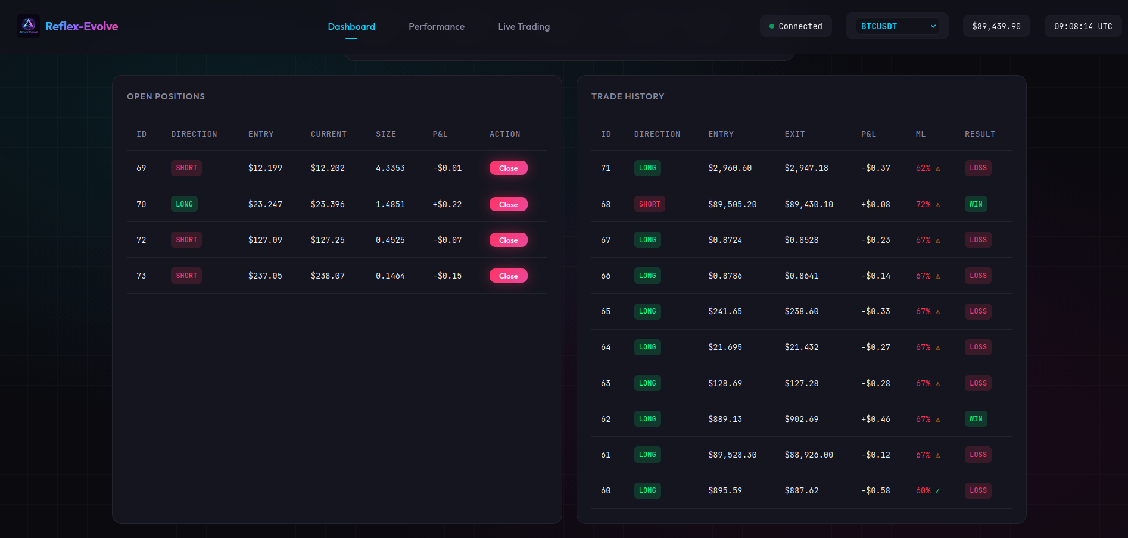The height and width of the screenshot is (538, 1128).
Task: Click the Reflex-Evolve logo icon
Action: 29,26
